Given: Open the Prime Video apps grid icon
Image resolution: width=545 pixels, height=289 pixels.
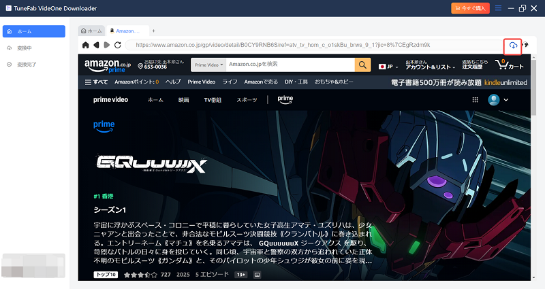Looking at the screenshot, I should [475, 100].
